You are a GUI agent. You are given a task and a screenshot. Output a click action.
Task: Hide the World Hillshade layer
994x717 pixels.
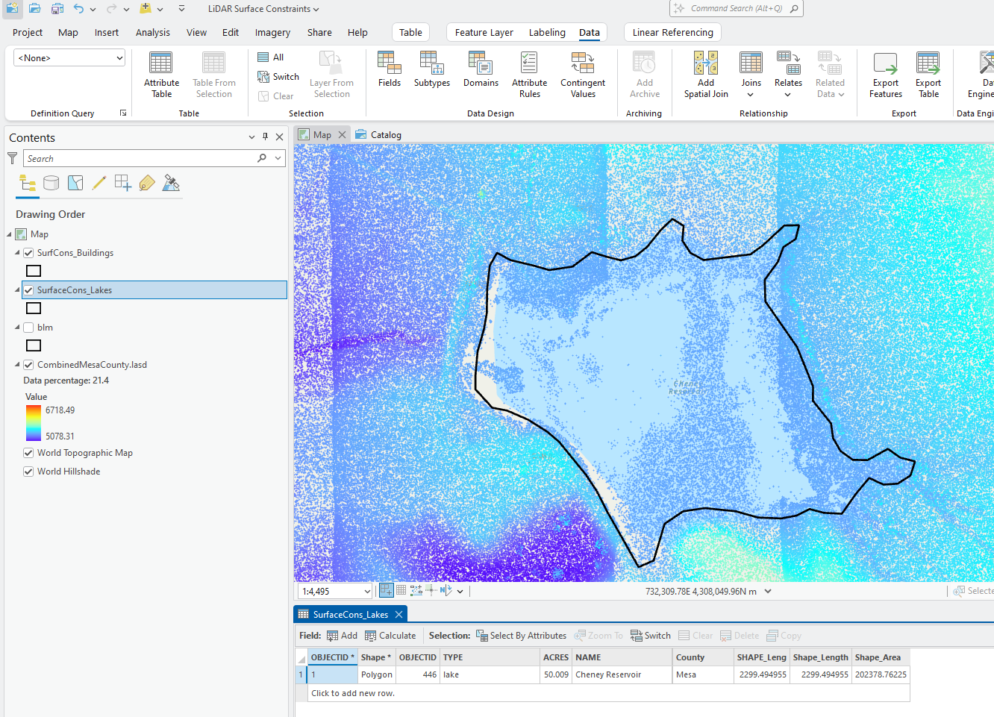pos(28,472)
